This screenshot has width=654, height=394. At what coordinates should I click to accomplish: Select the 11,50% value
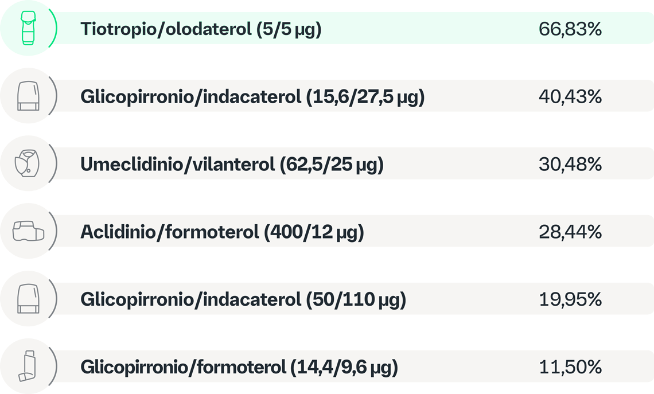[570, 367]
